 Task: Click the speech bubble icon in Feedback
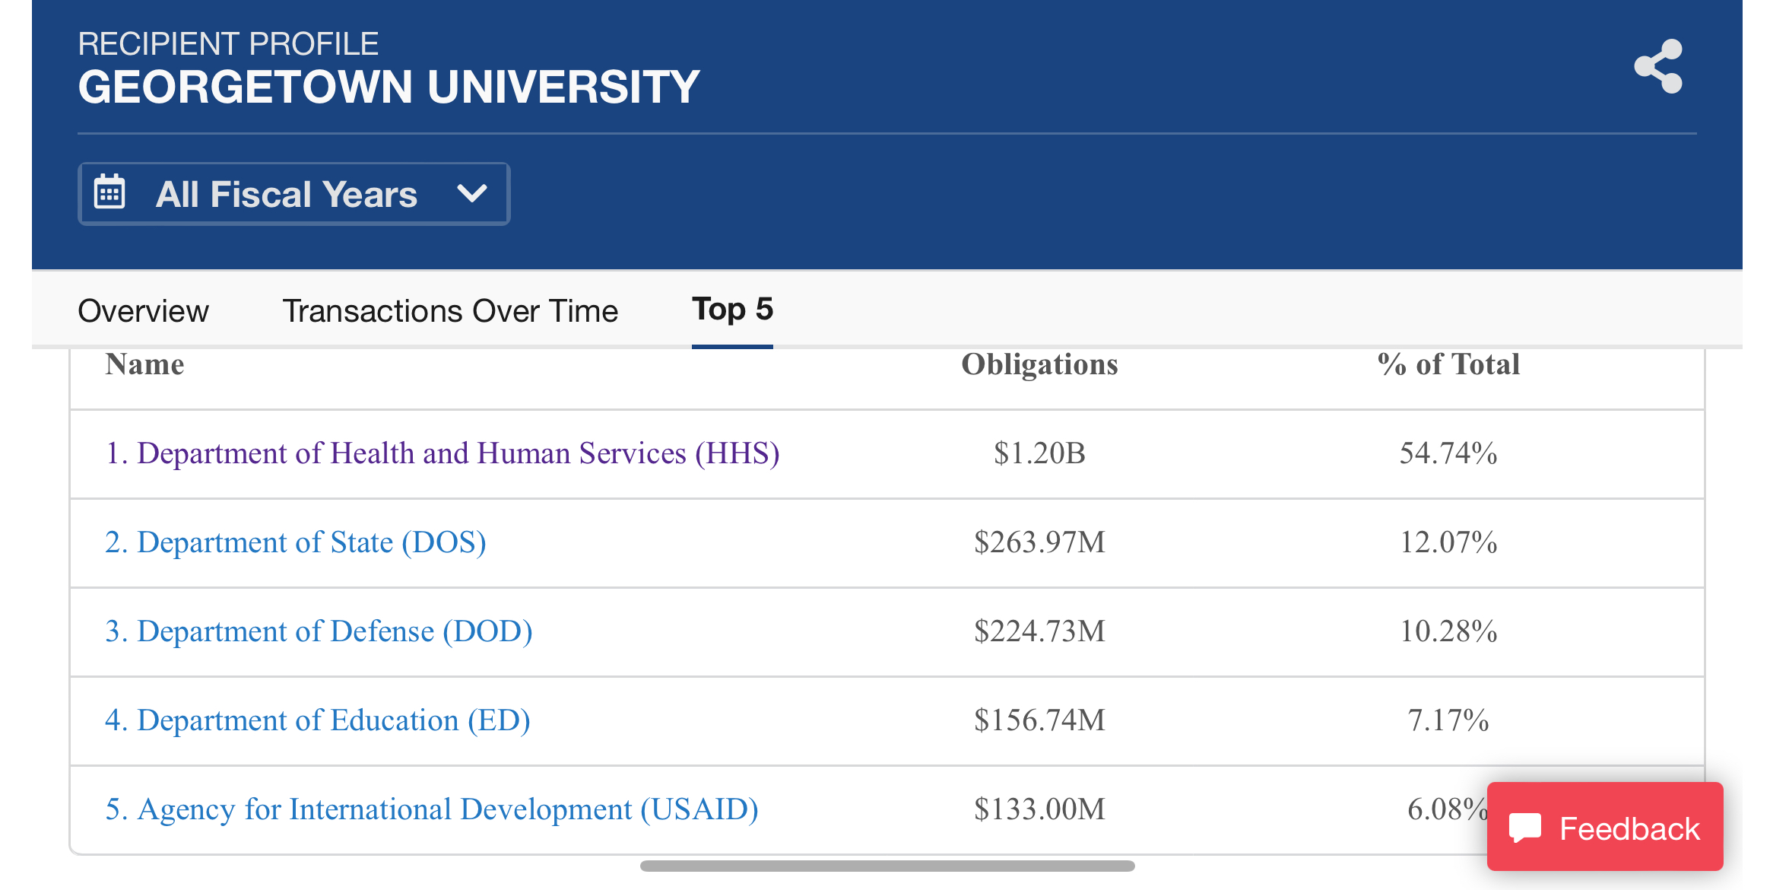(1524, 828)
